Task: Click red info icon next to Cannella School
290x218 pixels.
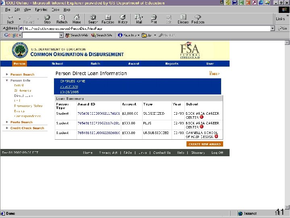Action: (216, 136)
